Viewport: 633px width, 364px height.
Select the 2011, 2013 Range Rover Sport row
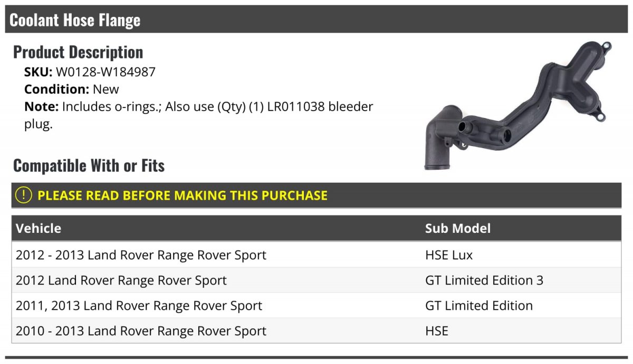316,306
